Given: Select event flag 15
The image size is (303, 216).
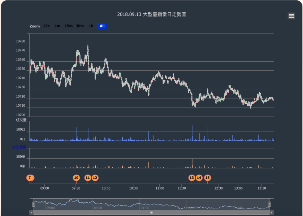Looking at the screenshot, I should [x=207, y=177].
